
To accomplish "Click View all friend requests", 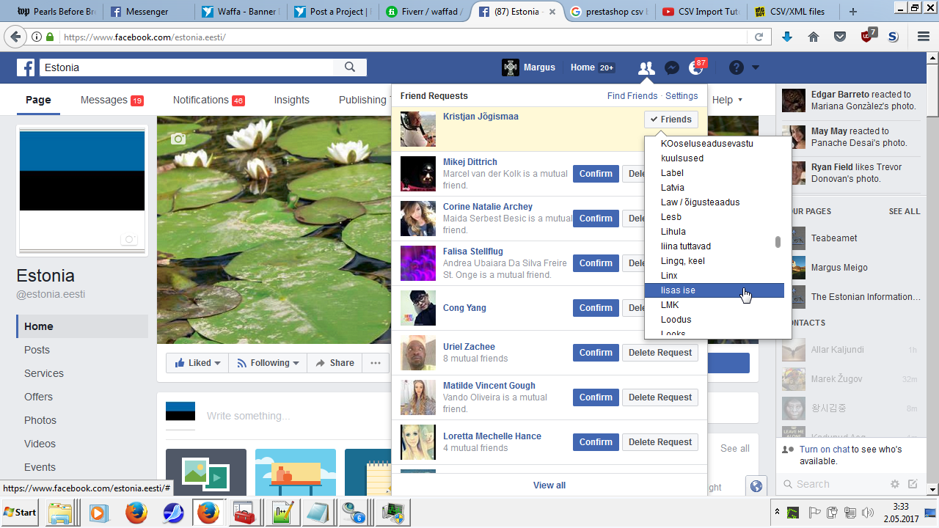I will (549, 485).
